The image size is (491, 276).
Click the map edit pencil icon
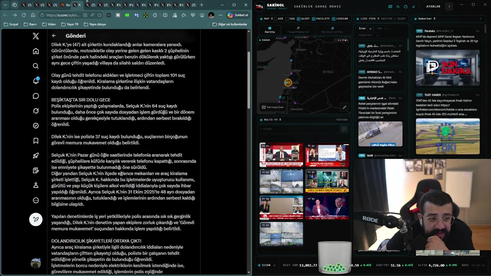pyautogui.click(x=344, y=107)
